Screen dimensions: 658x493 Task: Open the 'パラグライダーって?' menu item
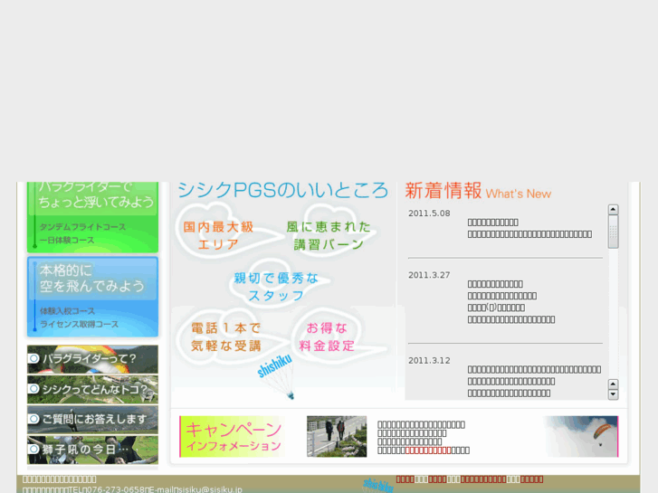[92, 359]
